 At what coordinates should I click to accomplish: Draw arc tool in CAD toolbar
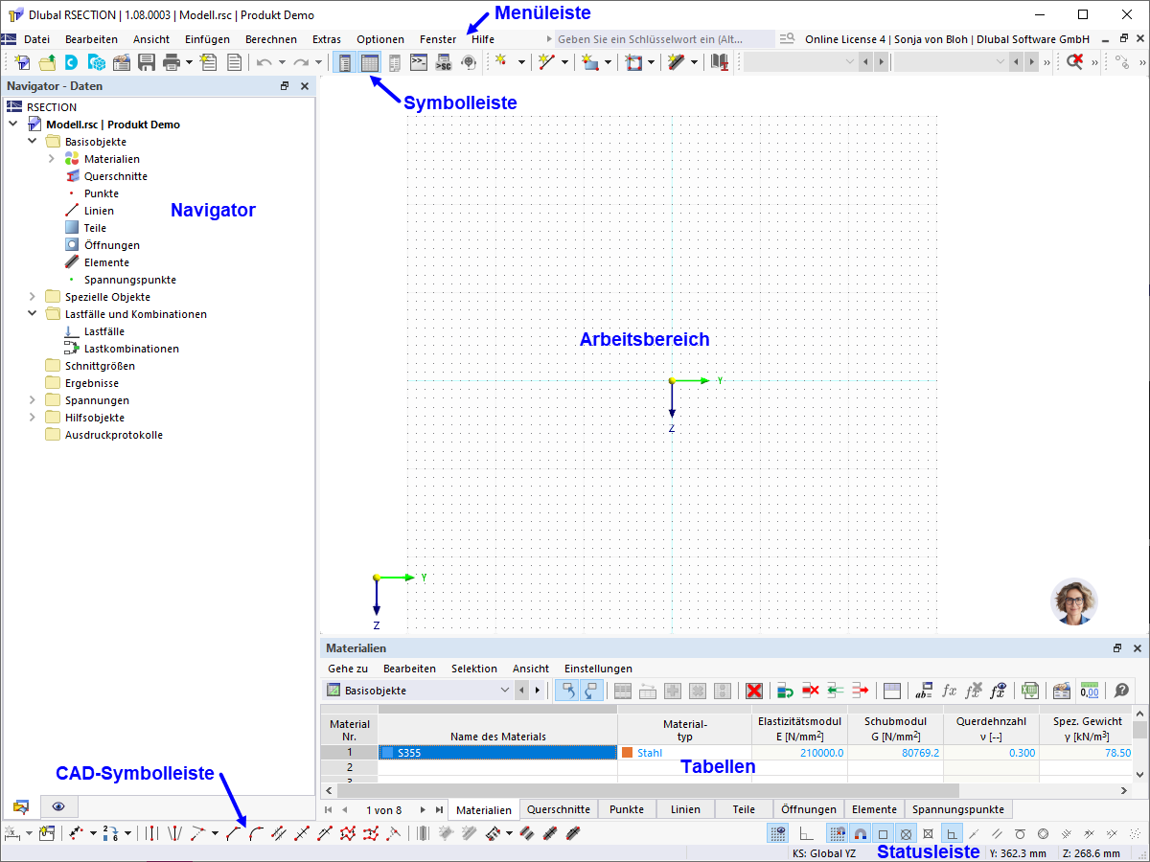[x=256, y=833]
